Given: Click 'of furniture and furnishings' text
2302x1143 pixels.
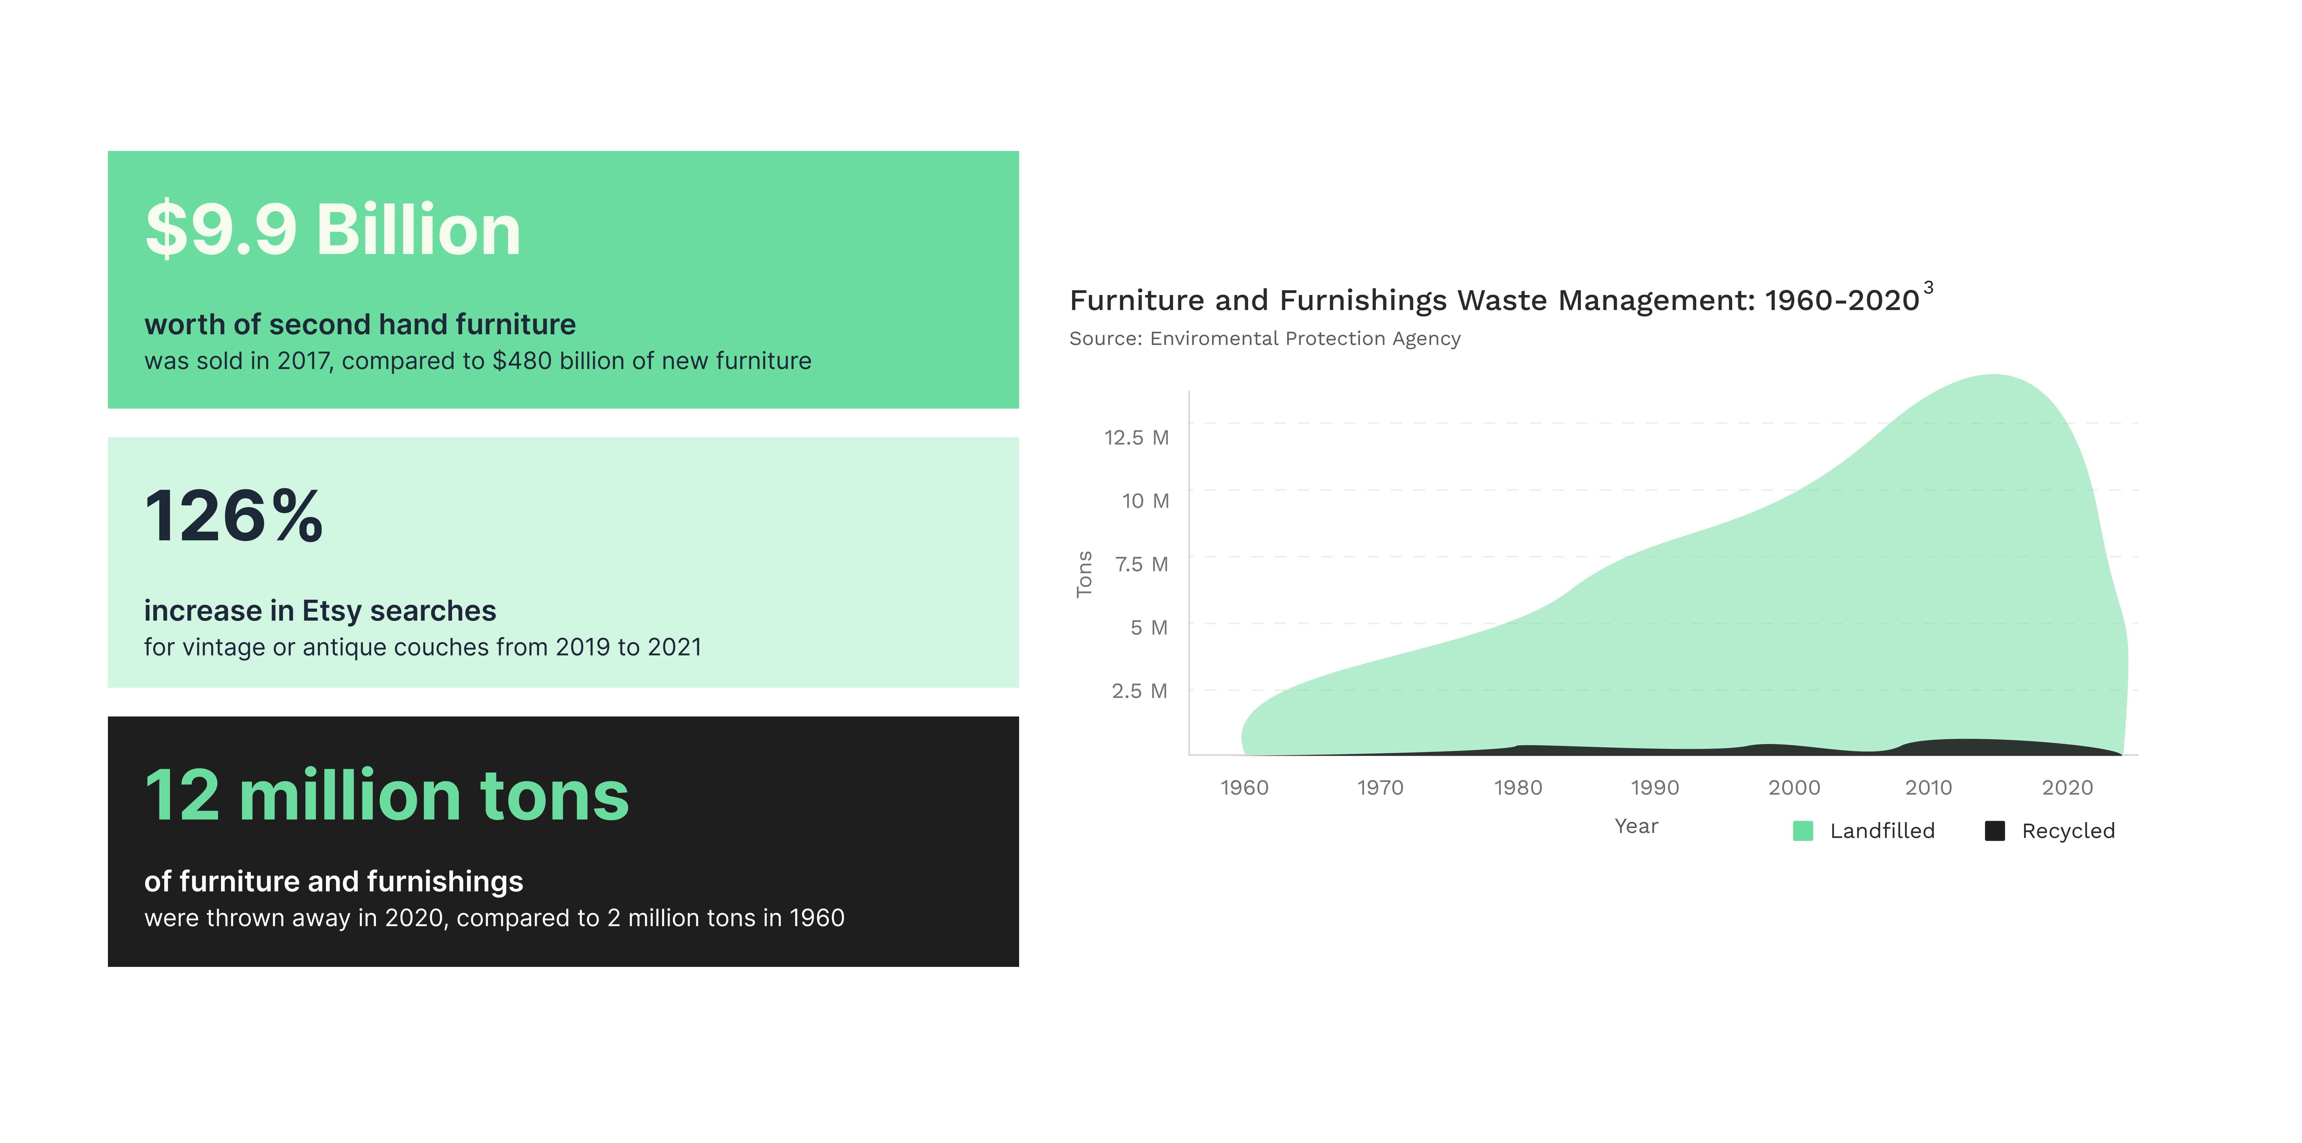Looking at the screenshot, I should (x=333, y=881).
